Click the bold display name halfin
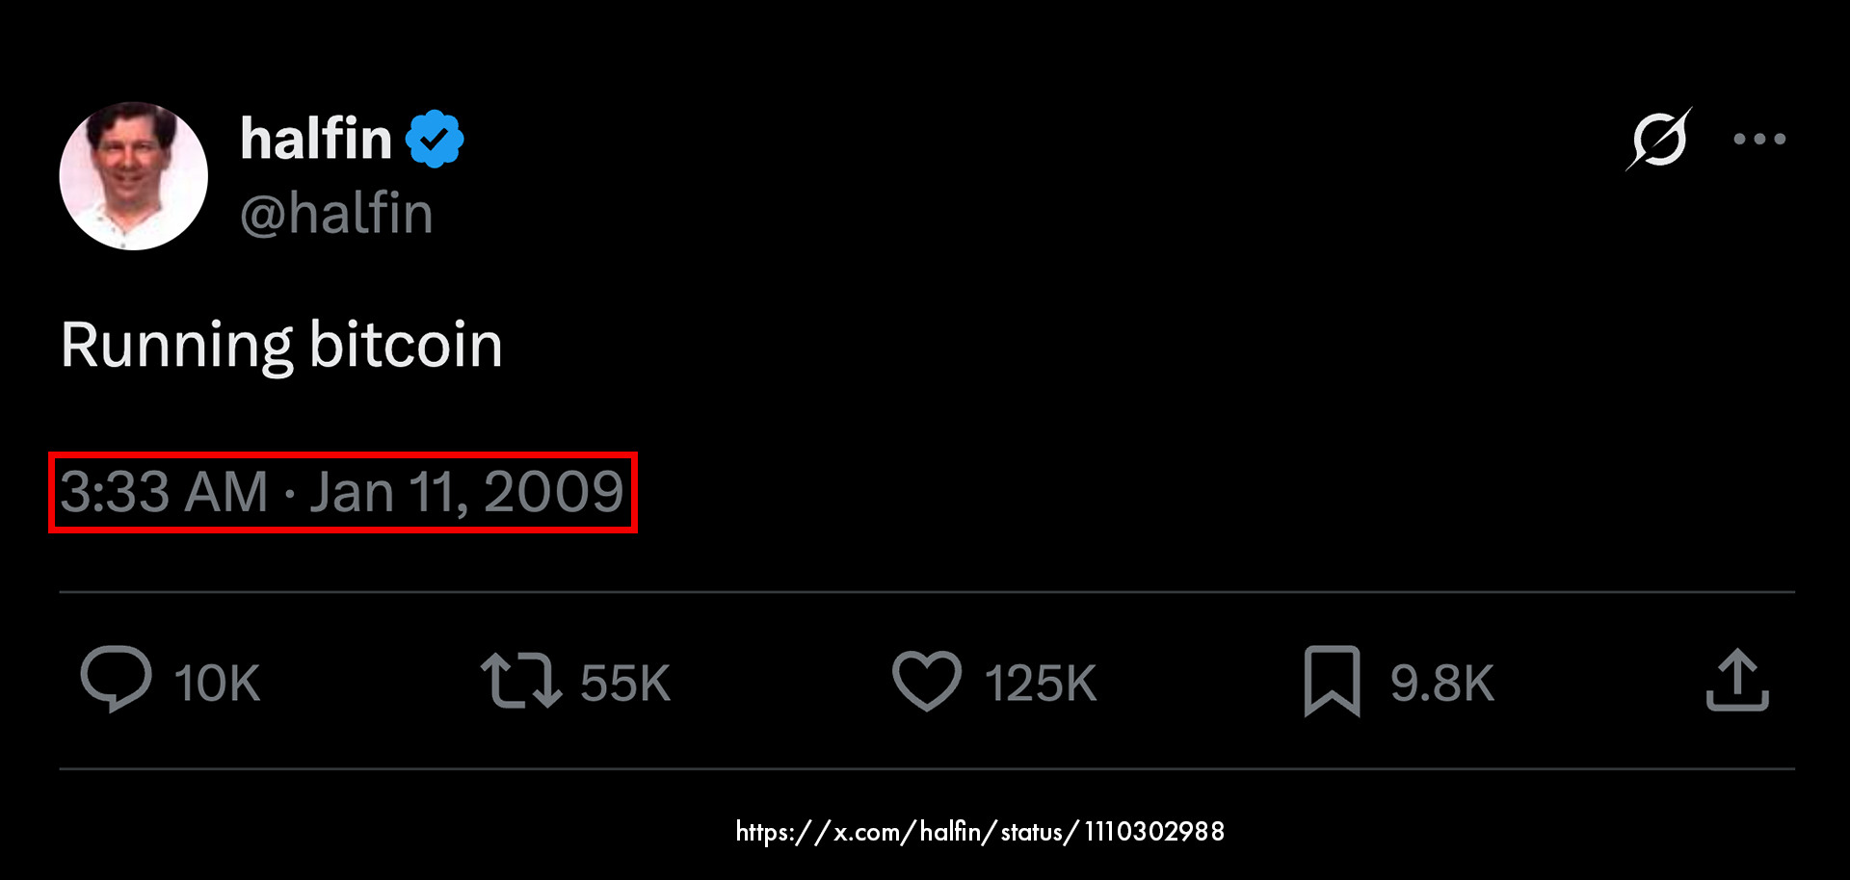The image size is (1850, 880). pos(316,140)
